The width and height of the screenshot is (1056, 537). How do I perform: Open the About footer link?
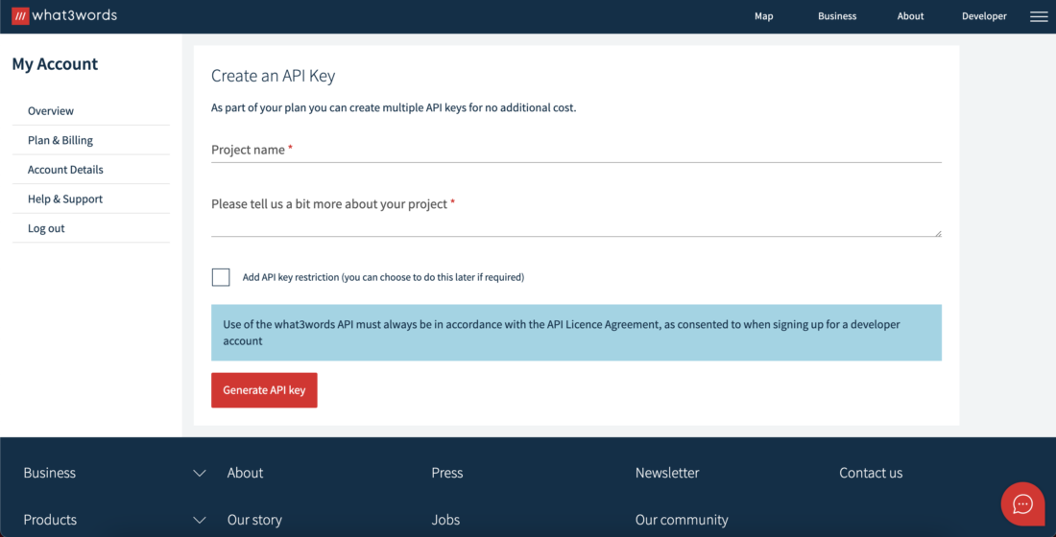tap(245, 473)
